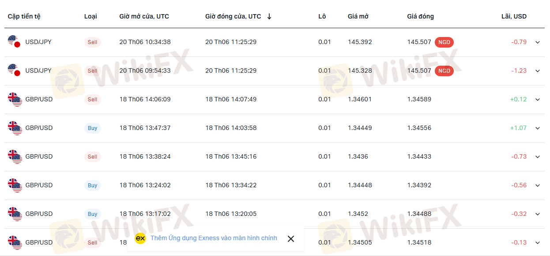Click the GBP/USD flag icon opened at 13:17:02
Screen dimensions: 550x256
tap(15, 214)
